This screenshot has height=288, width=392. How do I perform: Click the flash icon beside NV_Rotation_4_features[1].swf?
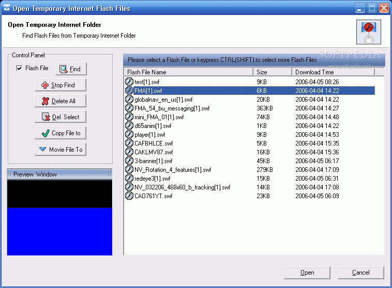pyautogui.click(x=129, y=169)
